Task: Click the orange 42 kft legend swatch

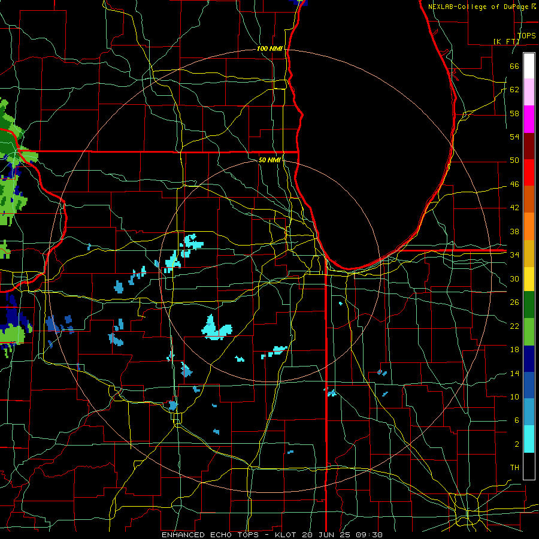Action: click(529, 226)
